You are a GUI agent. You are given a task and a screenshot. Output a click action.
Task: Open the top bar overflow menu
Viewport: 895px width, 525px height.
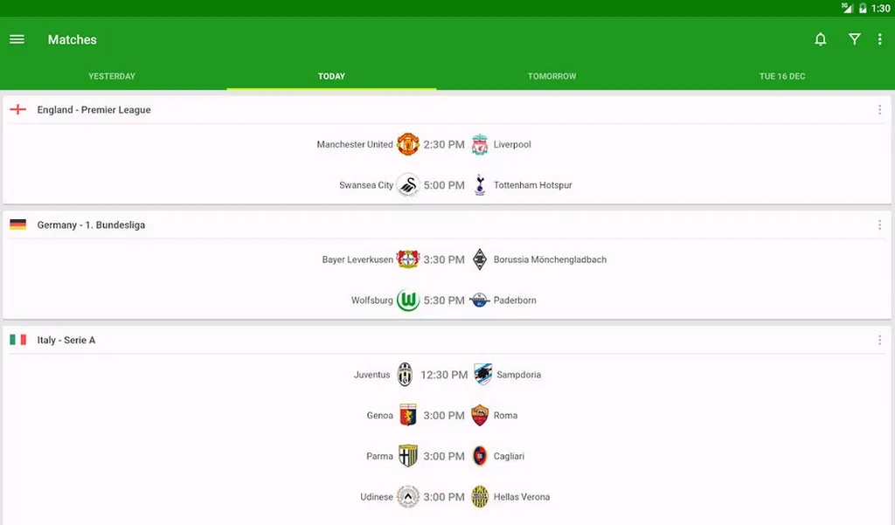(879, 39)
